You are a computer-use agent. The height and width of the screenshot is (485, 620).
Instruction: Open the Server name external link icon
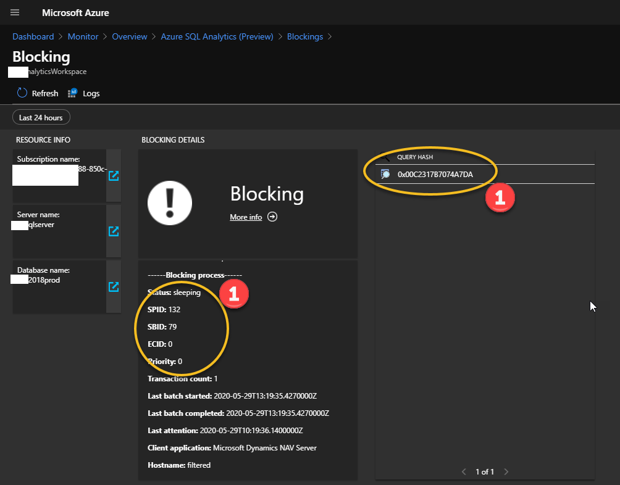point(114,231)
